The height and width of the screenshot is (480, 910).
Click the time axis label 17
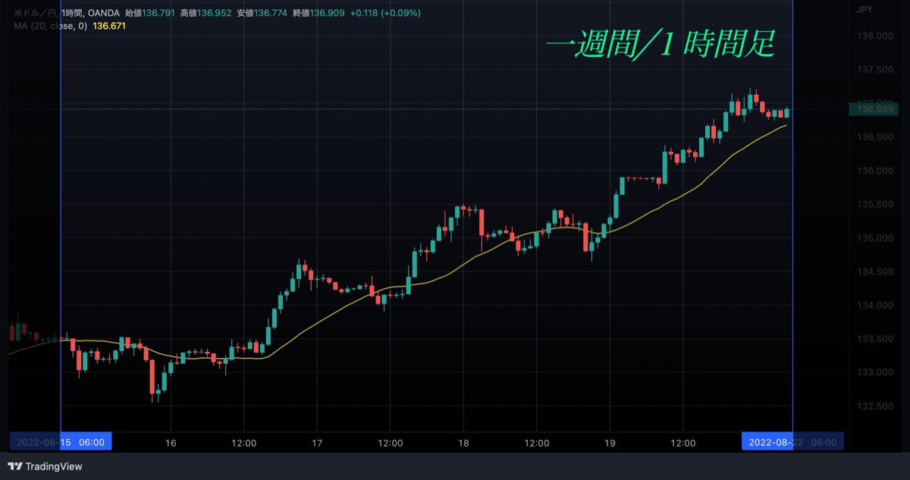tap(317, 442)
